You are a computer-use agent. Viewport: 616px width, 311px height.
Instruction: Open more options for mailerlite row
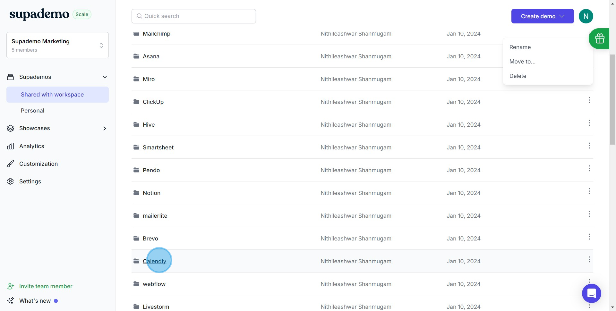click(589, 214)
